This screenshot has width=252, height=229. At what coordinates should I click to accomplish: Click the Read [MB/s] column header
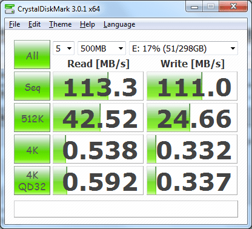tap(98, 64)
